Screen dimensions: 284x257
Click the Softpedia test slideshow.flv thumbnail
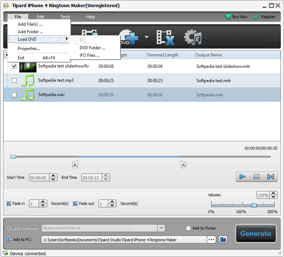28,67
